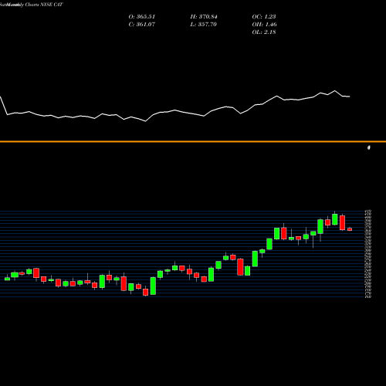This screenshot has height=386, width=386.
Task: Click the OH: 1.46 reading
Action: tap(265, 25)
